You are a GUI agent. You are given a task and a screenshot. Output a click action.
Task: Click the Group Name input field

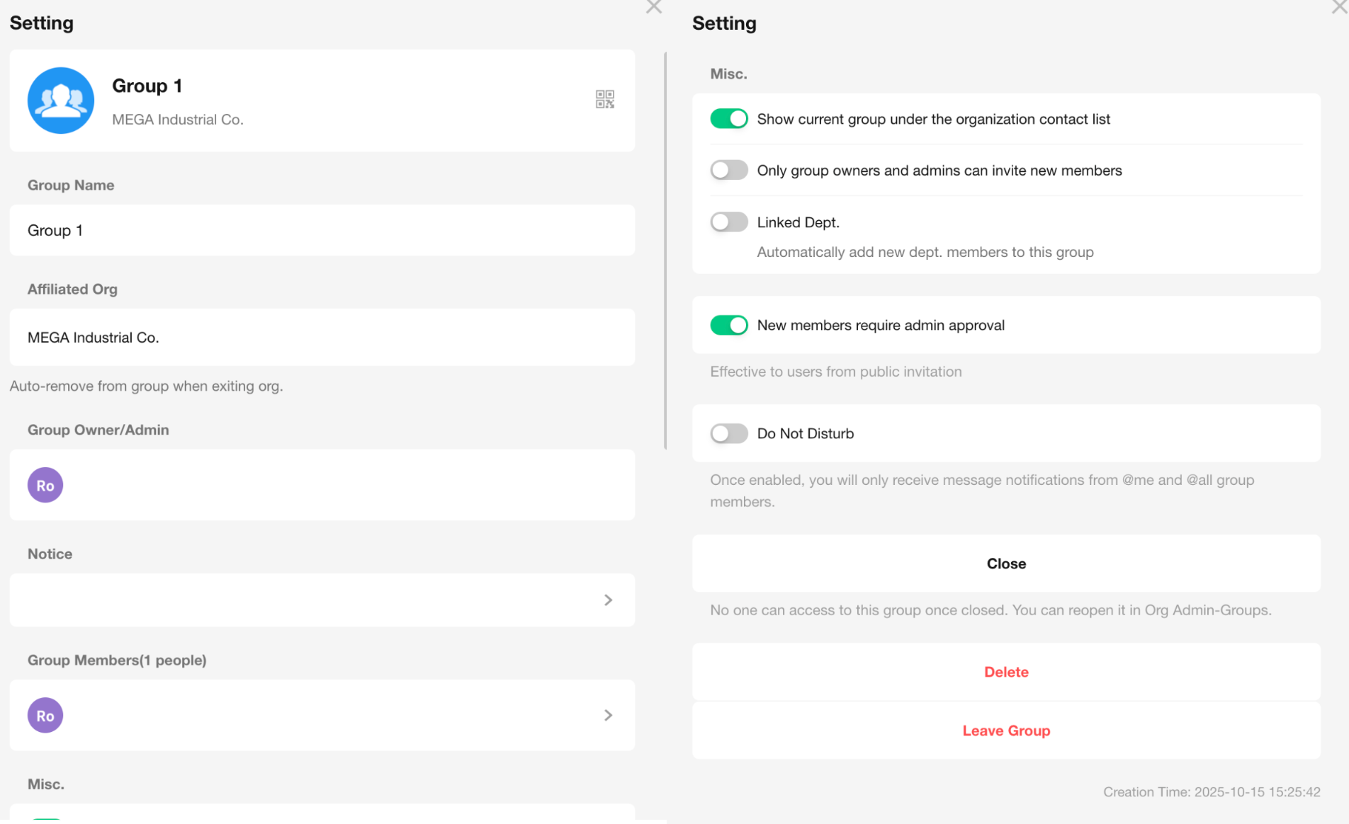322,230
